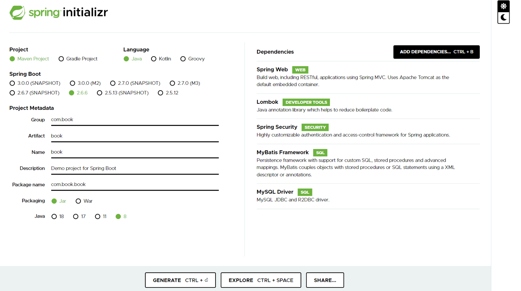The image size is (521, 291).
Task: Click the Project Metadata heading
Action: coord(32,108)
